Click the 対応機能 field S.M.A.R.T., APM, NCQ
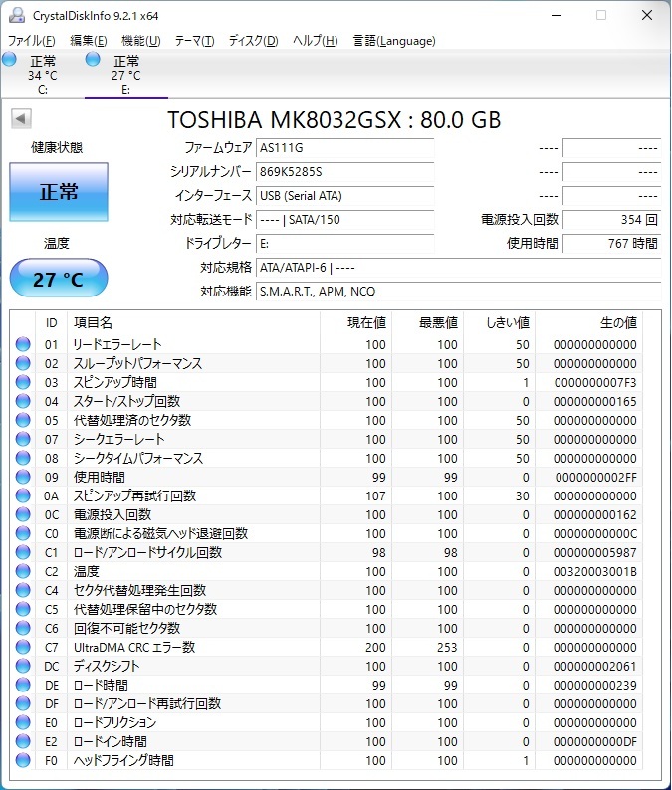The height and width of the screenshot is (790, 672). pos(458,292)
